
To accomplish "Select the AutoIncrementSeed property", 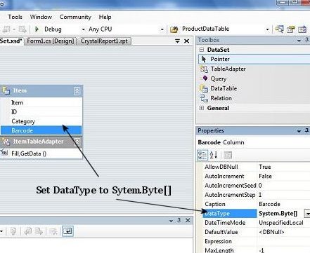I will point(257,186).
